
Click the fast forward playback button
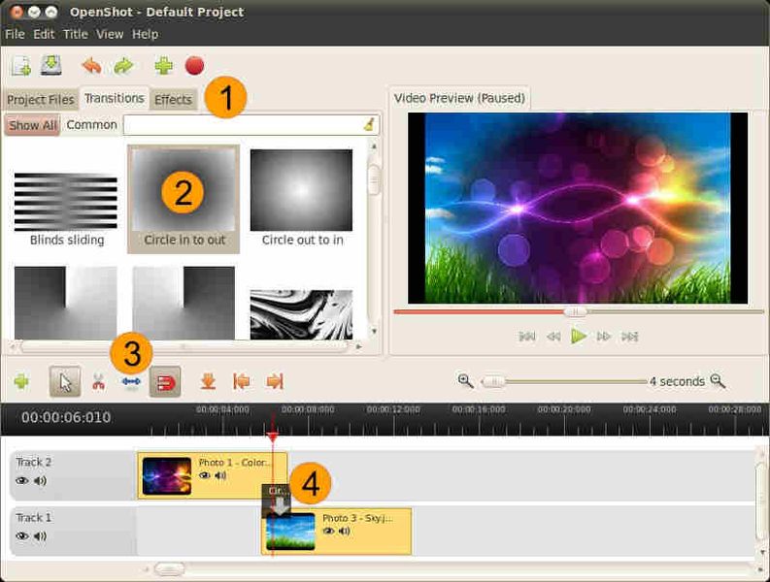[x=604, y=337]
